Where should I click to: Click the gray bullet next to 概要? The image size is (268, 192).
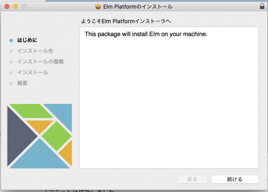pyautogui.click(x=11, y=83)
